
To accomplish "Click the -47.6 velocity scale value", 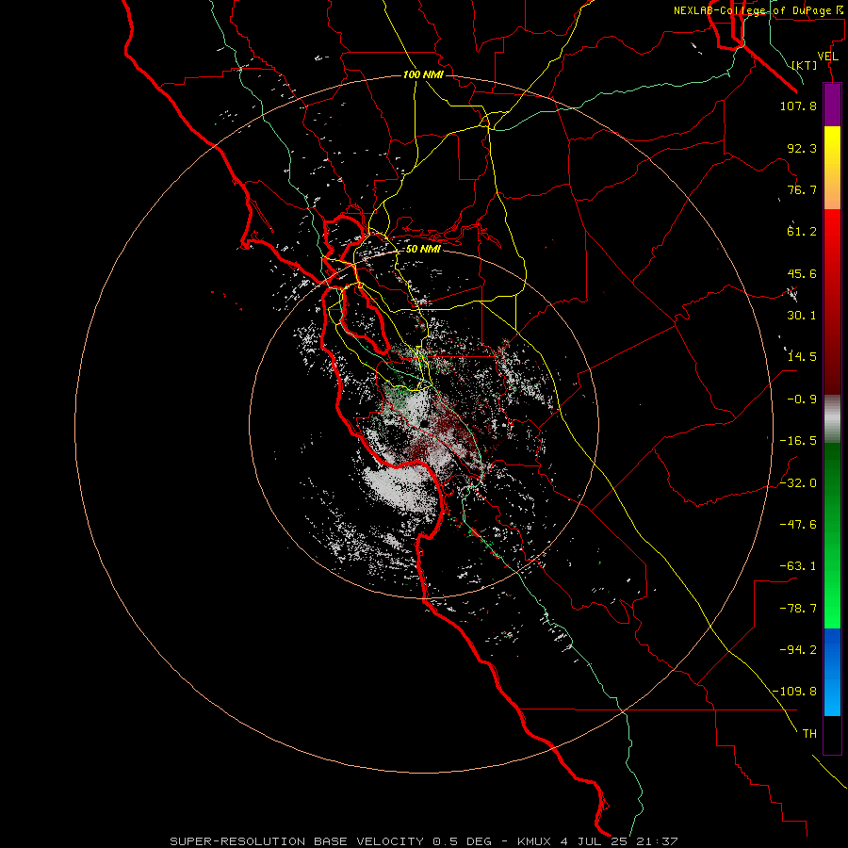I will 798,525.
